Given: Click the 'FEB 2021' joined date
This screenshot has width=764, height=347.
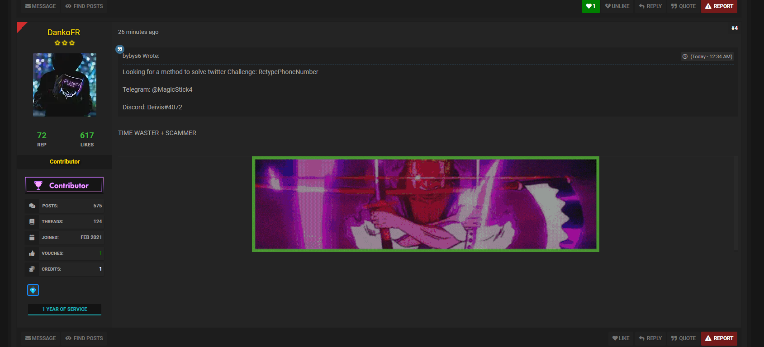Looking at the screenshot, I should click(x=91, y=237).
